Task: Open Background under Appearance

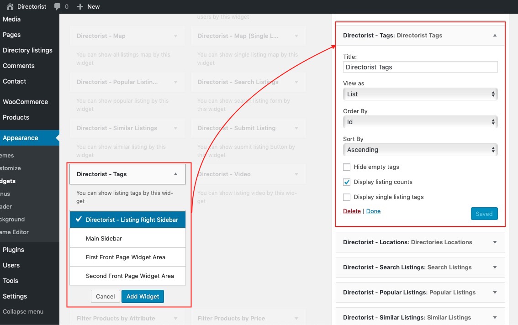Action: click(x=12, y=219)
